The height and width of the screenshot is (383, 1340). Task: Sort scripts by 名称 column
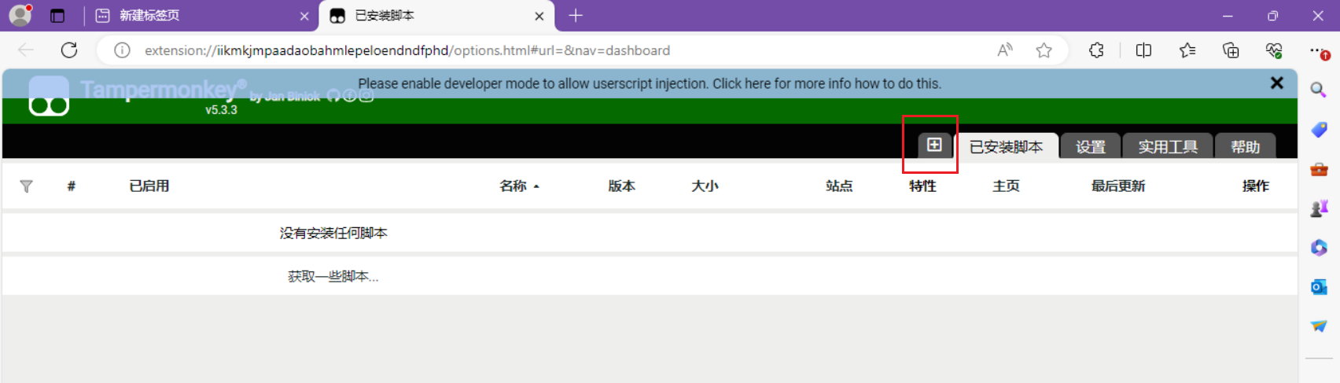(x=514, y=186)
